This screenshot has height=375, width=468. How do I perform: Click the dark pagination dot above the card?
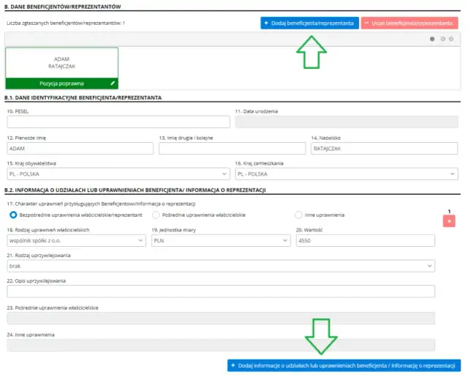(x=434, y=40)
